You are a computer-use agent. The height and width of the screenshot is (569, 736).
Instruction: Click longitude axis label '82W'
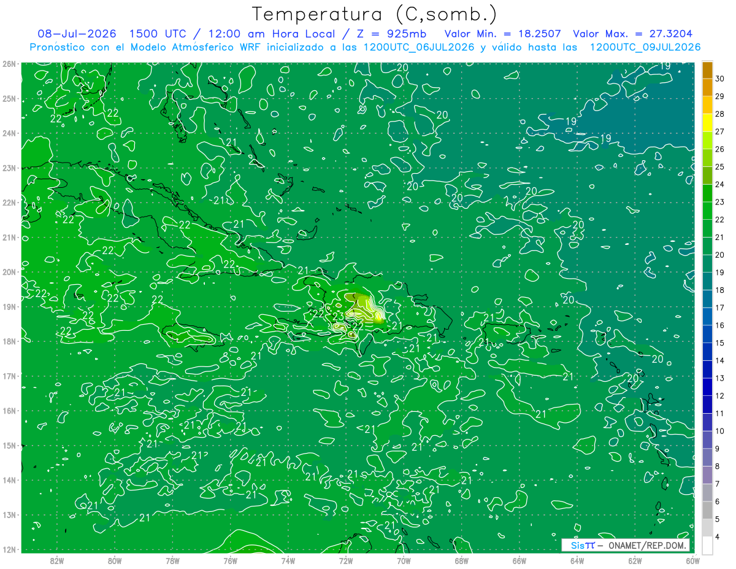pos(56,560)
